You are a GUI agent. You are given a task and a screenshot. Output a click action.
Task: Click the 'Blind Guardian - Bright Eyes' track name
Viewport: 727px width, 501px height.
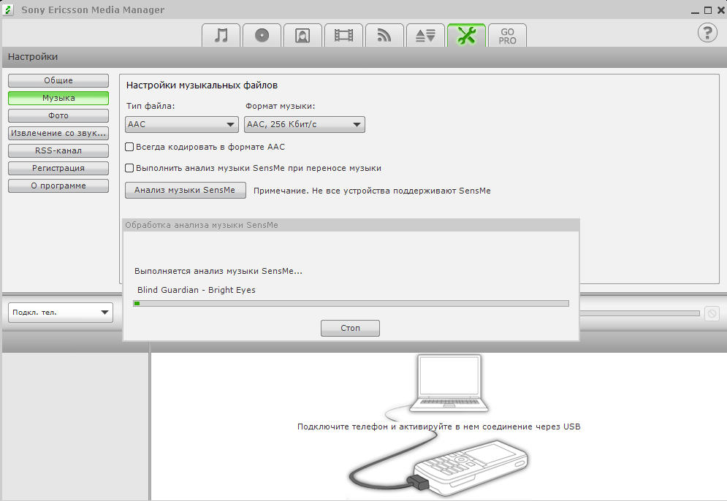click(x=196, y=290)
